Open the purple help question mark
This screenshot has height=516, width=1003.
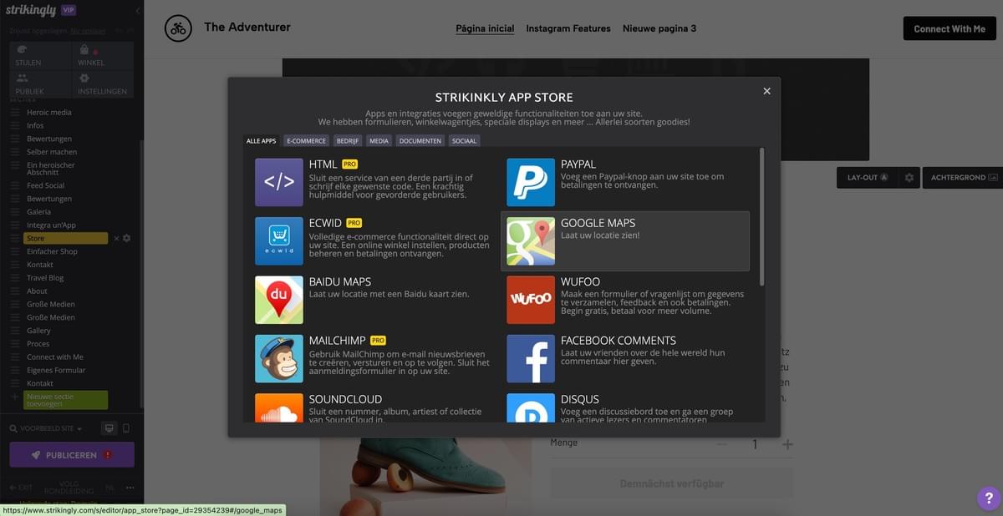pyautogui.click(x=988, y=498)
